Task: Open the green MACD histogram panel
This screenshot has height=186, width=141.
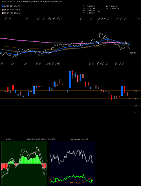Action: (24, 163)
